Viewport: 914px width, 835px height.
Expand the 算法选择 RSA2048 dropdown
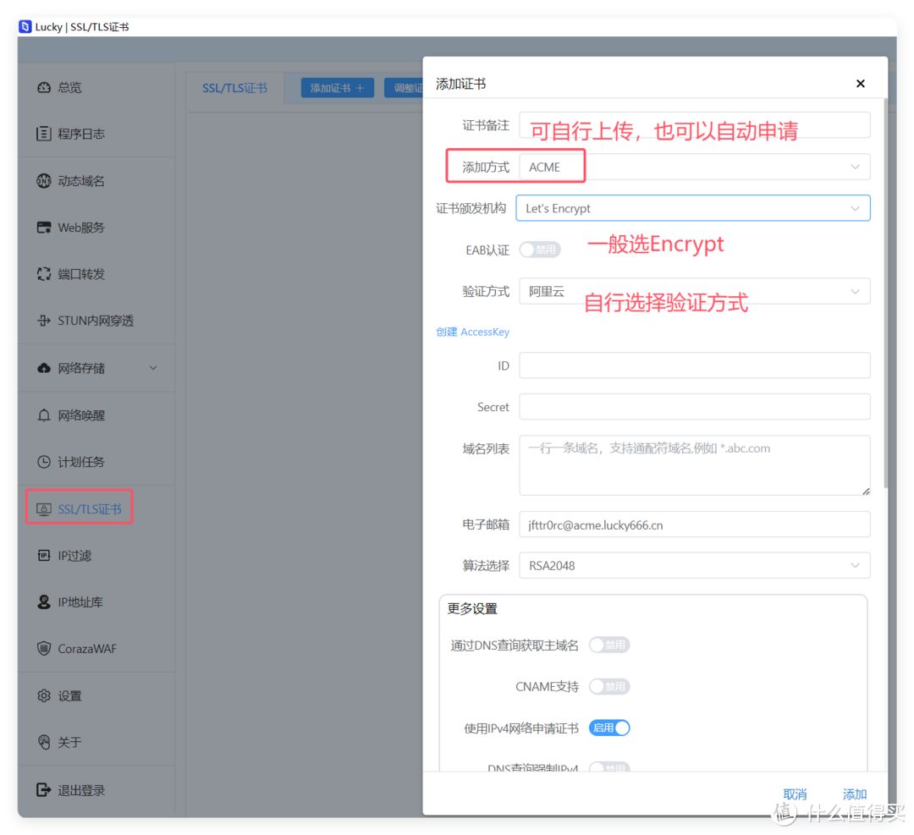click(694, 565)
